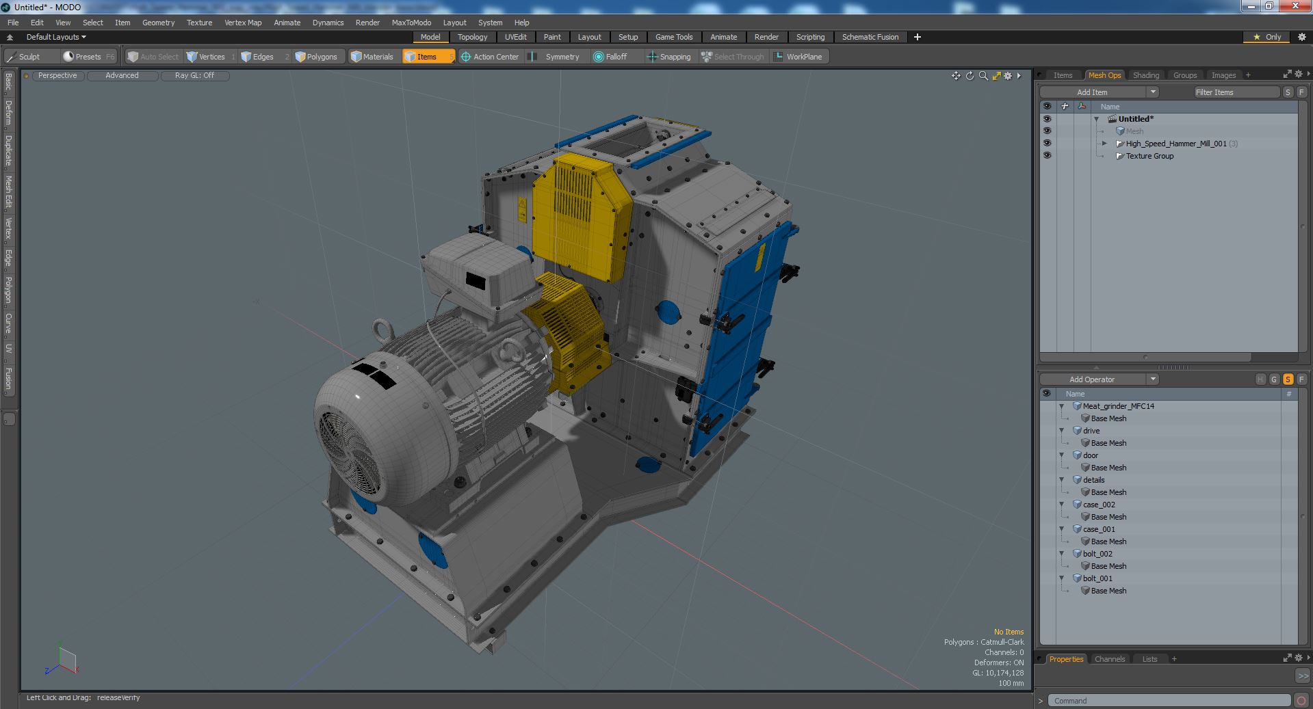
Task: Click the Only star button
Action: [x=1267, y=37]
